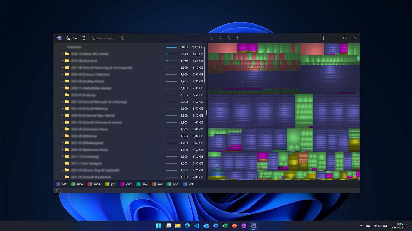Click the trash delete icon in the toolbar

[x=123, y=38]
